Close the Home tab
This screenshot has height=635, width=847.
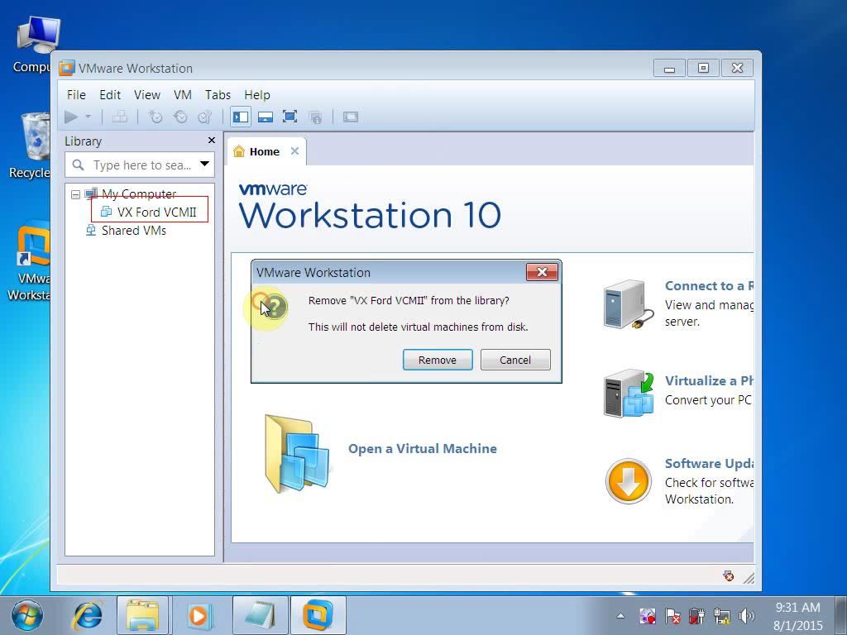pos(294,151)
